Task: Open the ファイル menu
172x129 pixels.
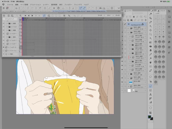Action: [x=10, y=5]
